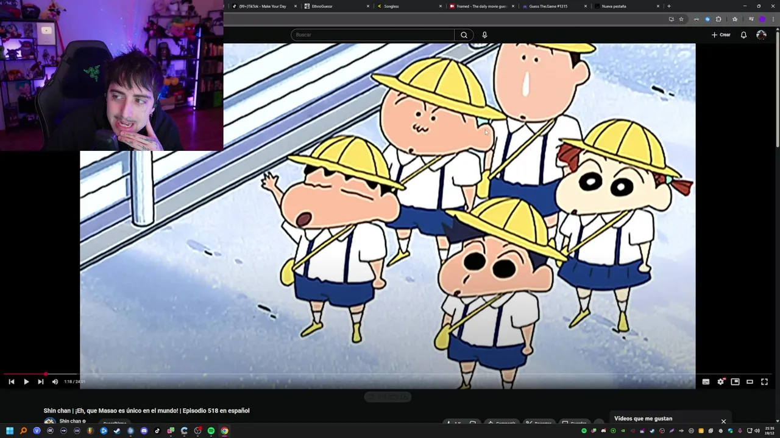Open the Crear menu
The image size is (780, 438).
click(x=721, y=35)
